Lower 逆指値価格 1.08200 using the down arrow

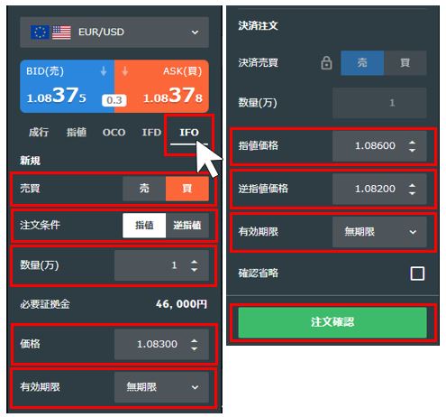click(412, 193)
